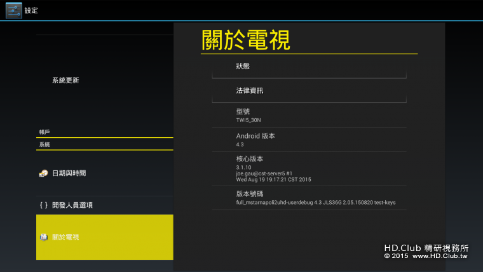Open the 狀態 entry
The image size is (483, 272).
tap(310, 67)
